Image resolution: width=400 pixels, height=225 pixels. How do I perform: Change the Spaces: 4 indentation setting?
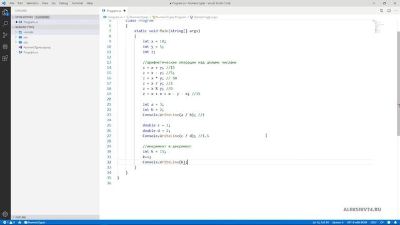point(337,222)
